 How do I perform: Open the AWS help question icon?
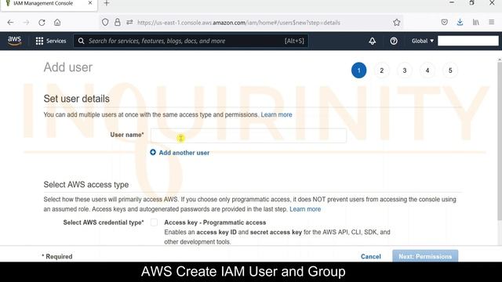[x=394, y=41]
